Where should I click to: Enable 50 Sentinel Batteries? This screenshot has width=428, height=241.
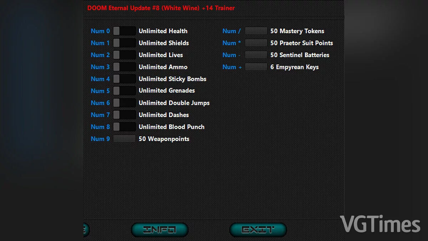coord(256,55)
